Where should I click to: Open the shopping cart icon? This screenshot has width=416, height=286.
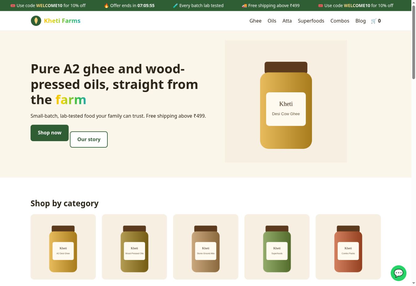pyautogui.click(x=376, y=21)
